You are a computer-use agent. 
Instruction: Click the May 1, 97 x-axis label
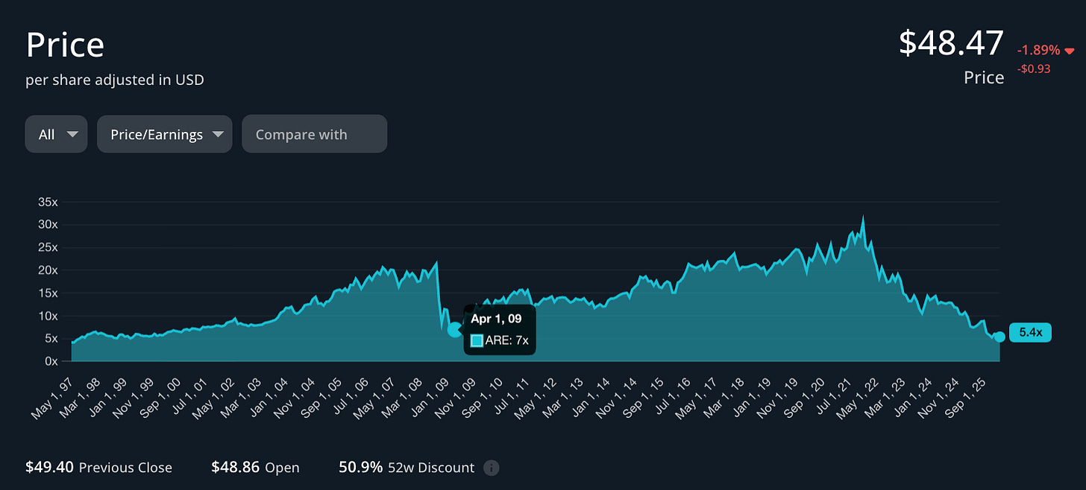pyautogui.click(x=54, y=398)
